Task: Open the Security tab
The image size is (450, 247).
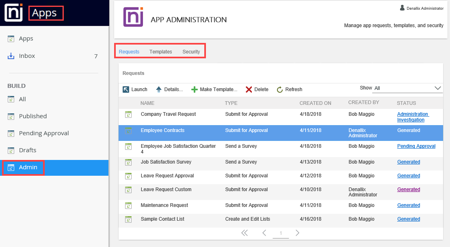Action: tap(191, 52)
